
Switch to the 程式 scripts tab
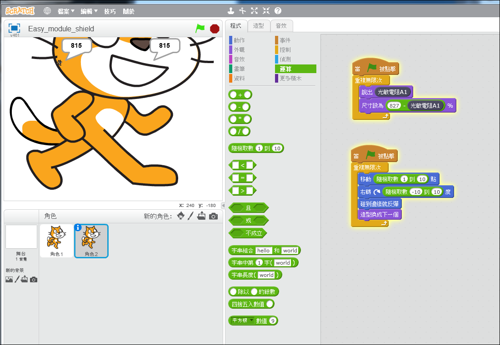pos(236,26)
